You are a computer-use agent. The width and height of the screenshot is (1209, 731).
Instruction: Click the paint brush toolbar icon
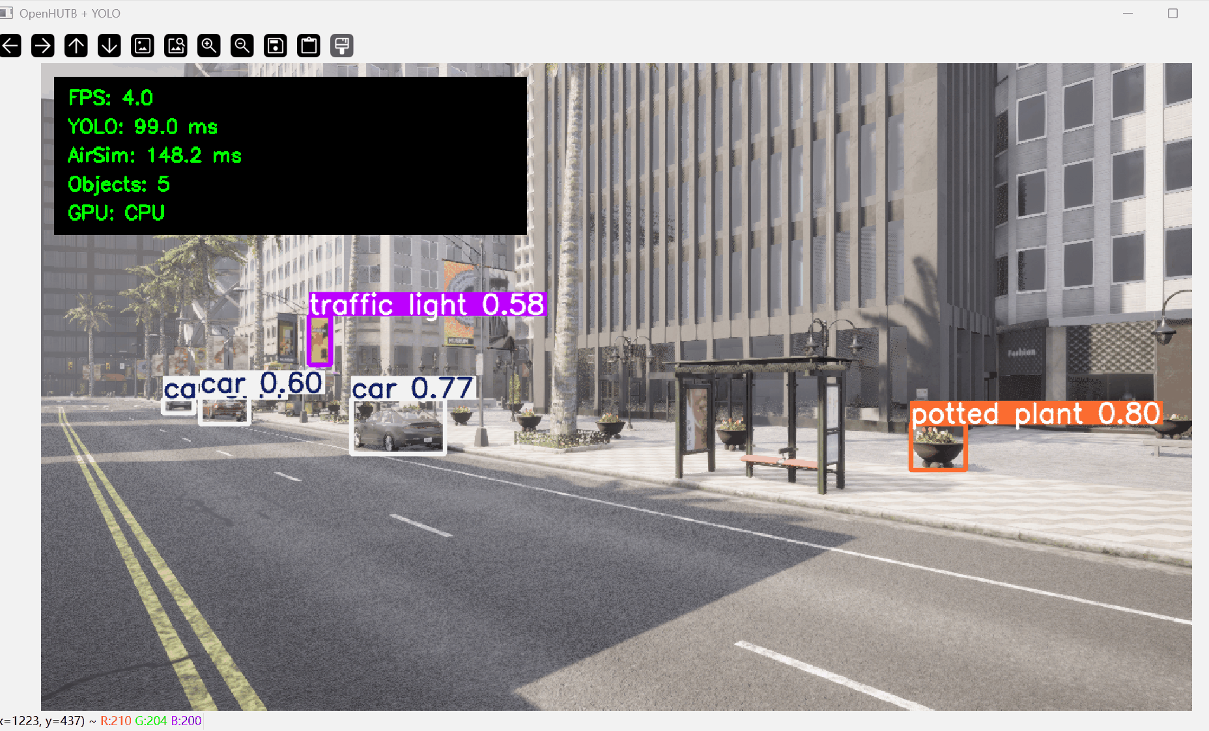click(342, 46)
